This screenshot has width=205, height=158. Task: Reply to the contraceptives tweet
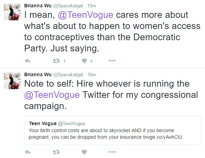click(28, 61)
